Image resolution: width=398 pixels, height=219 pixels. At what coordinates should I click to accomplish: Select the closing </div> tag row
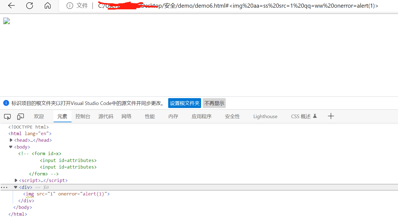click(x=26, y=201)
